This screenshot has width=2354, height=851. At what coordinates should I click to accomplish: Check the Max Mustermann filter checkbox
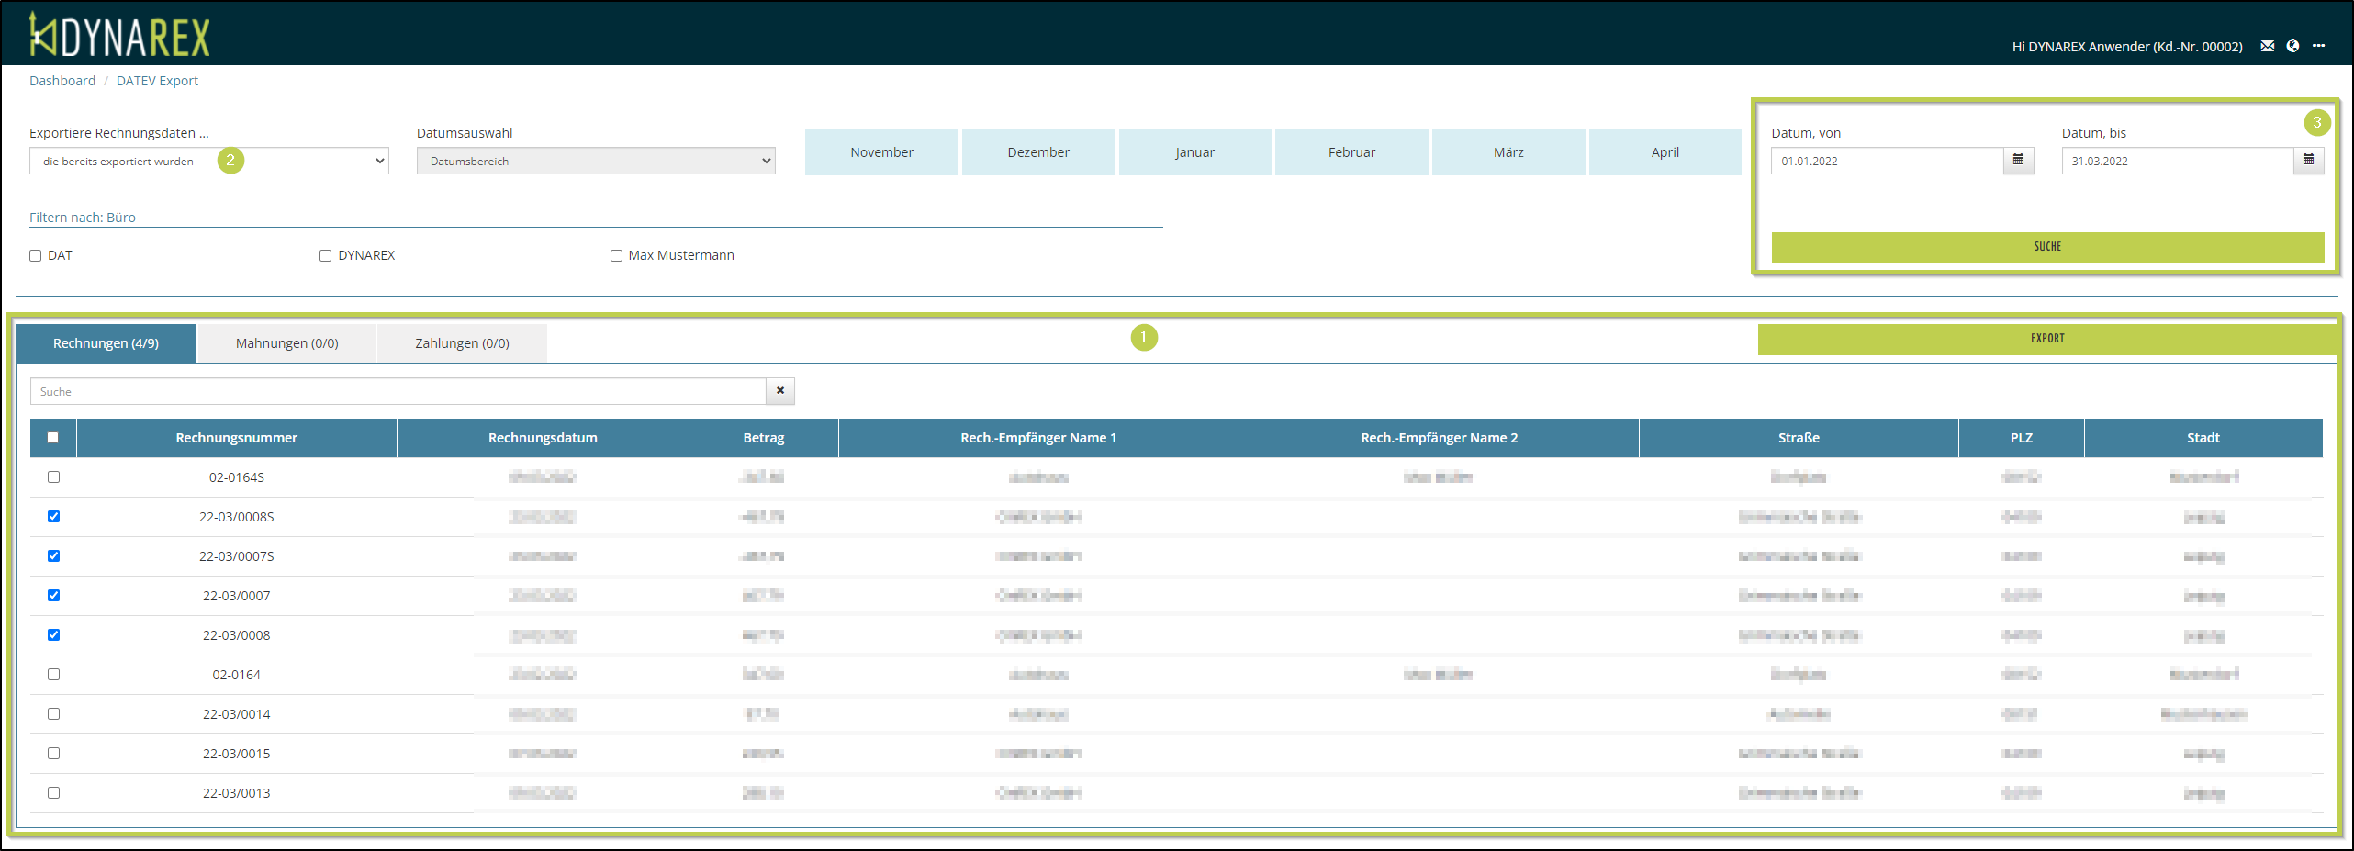click(x=616, y=256)
